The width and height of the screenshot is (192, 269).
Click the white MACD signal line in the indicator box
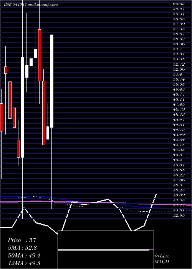pos(104,250)
